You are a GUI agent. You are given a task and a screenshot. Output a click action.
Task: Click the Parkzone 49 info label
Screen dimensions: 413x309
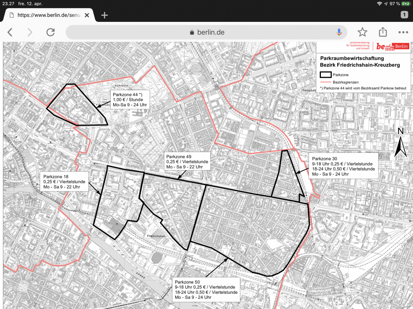(188, 162)
